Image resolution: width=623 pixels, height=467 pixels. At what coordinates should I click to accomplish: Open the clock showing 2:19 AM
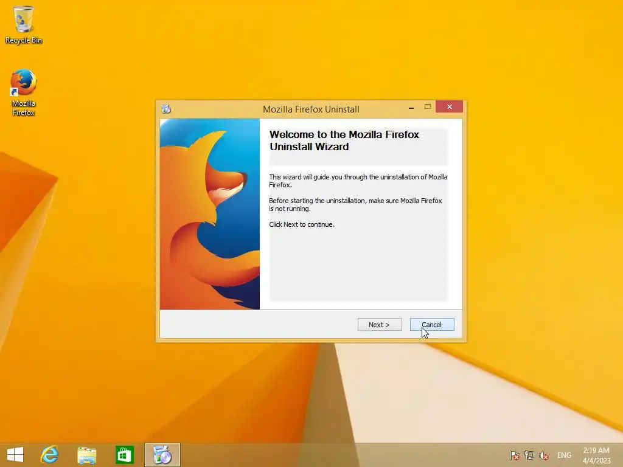[596, 455]
